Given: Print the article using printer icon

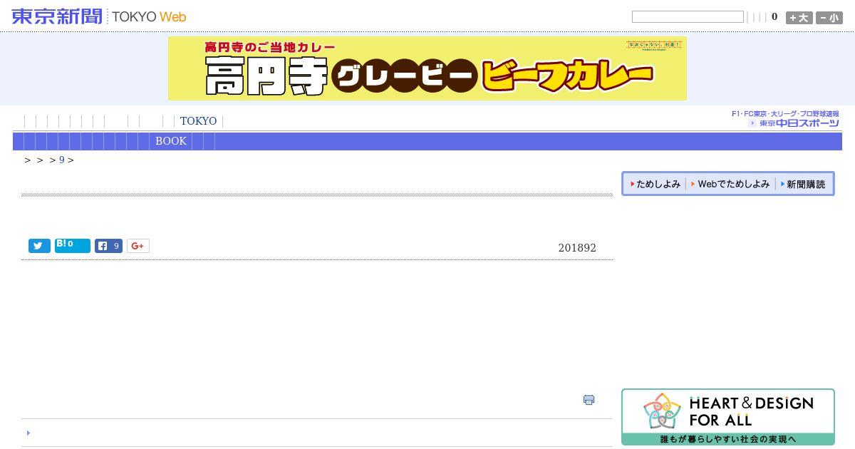Looking at the screenshot, I should (x=589, y=400).
